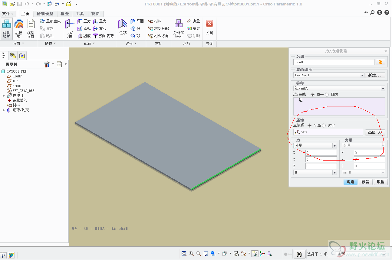Click the zoom in magnifier icon
This screenshot has height=260, width=392.
[x=191, y=254]
